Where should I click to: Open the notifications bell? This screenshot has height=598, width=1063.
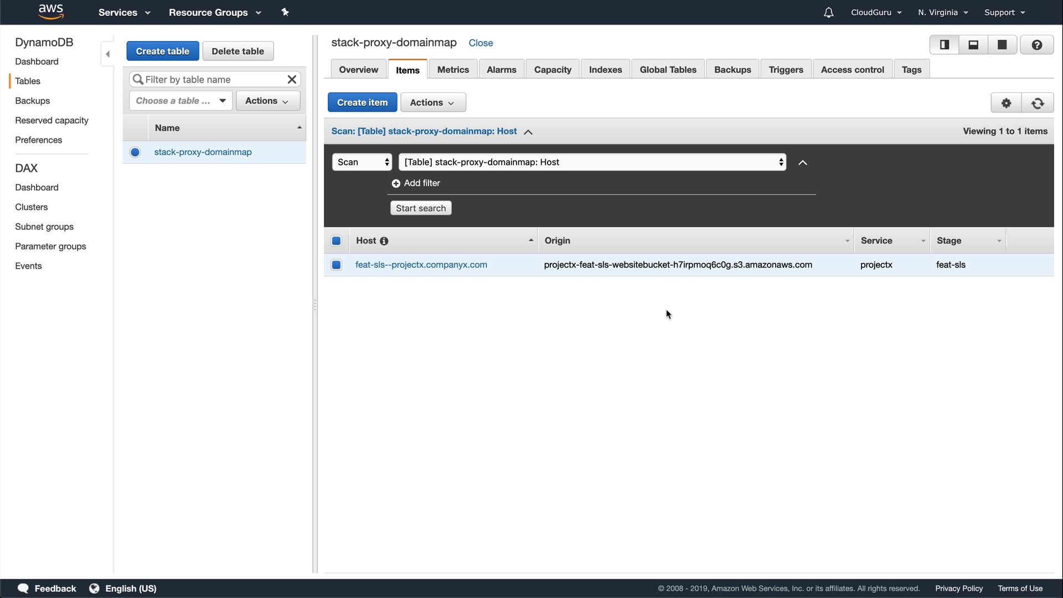[x=828, y=12]
